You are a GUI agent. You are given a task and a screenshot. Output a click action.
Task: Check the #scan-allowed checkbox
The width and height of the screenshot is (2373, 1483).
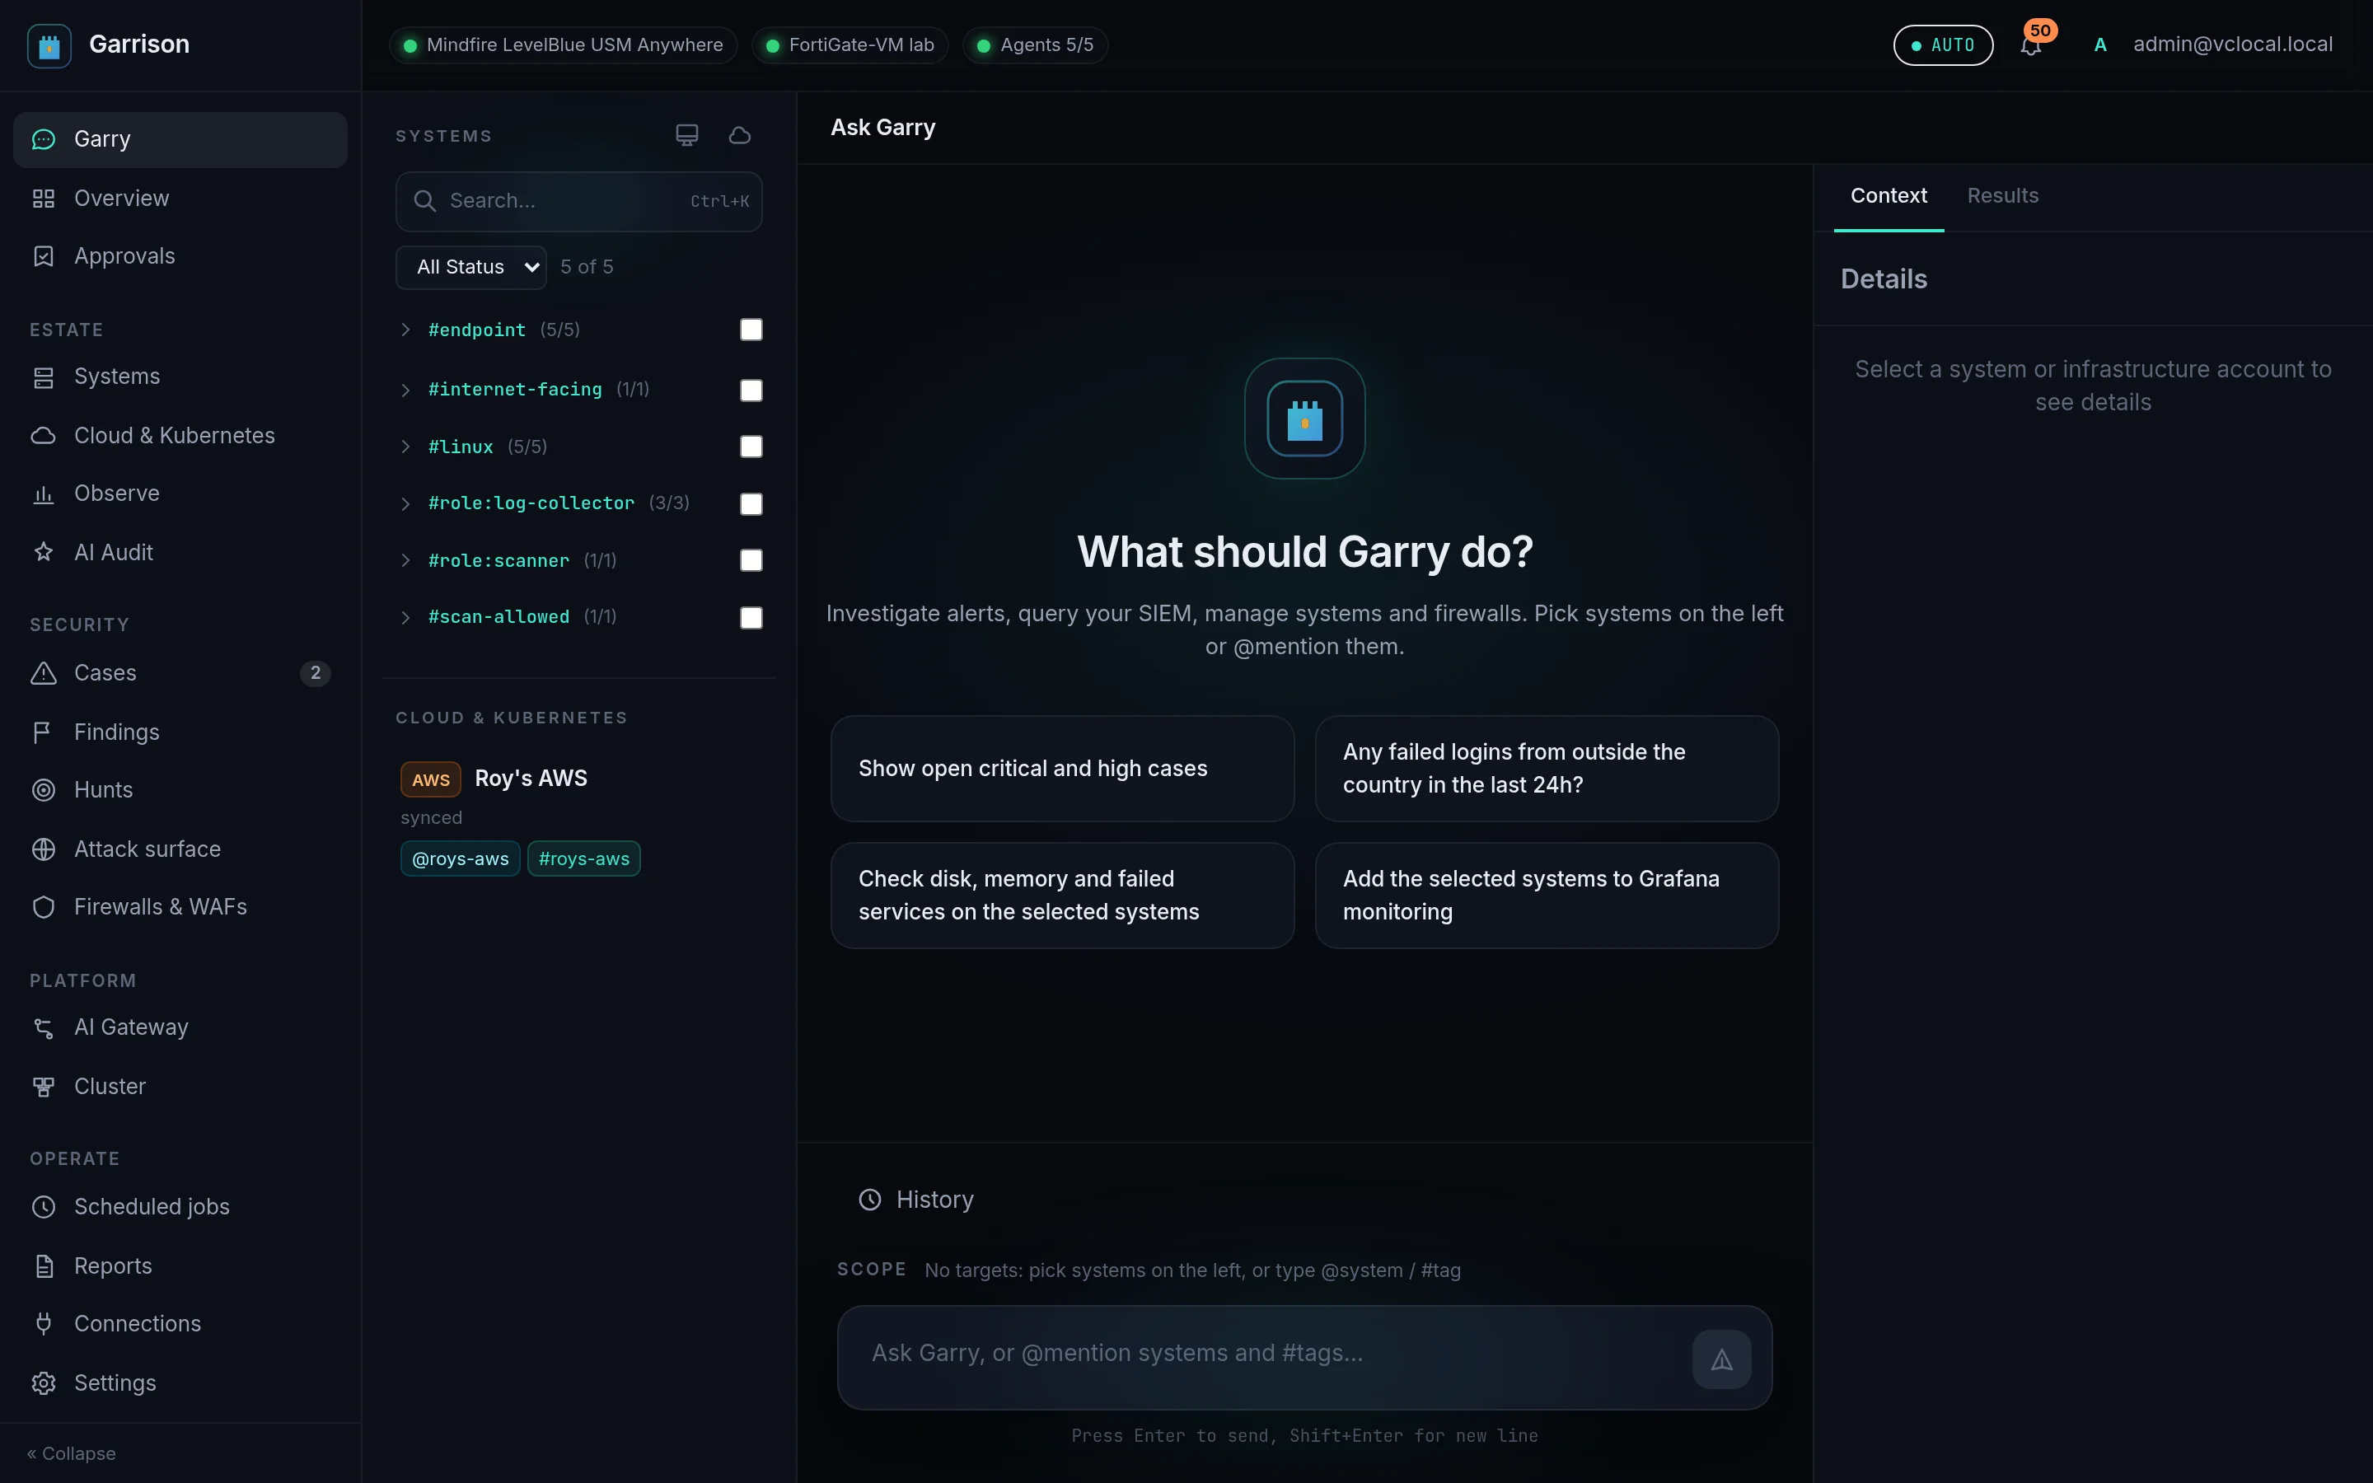click(751, 617)
